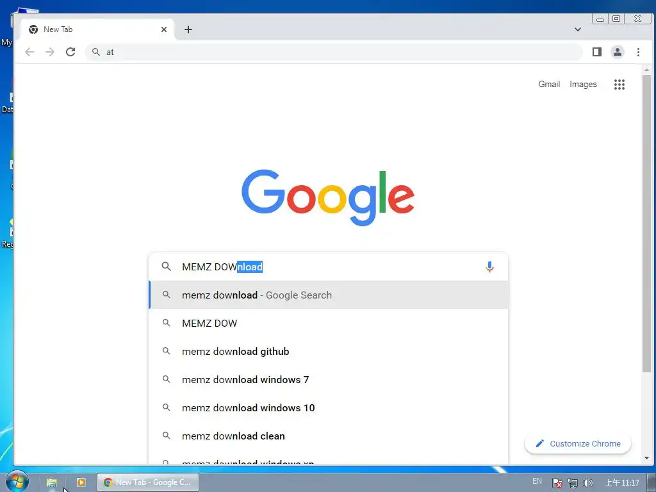Select the New Tab browser tab
The width and height of the screenshot is (656, 492).
coord(97,29)
